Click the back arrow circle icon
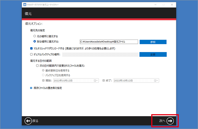Image resolution: width=198 pixels, height=129 pixels. click(x=28, y=121)
